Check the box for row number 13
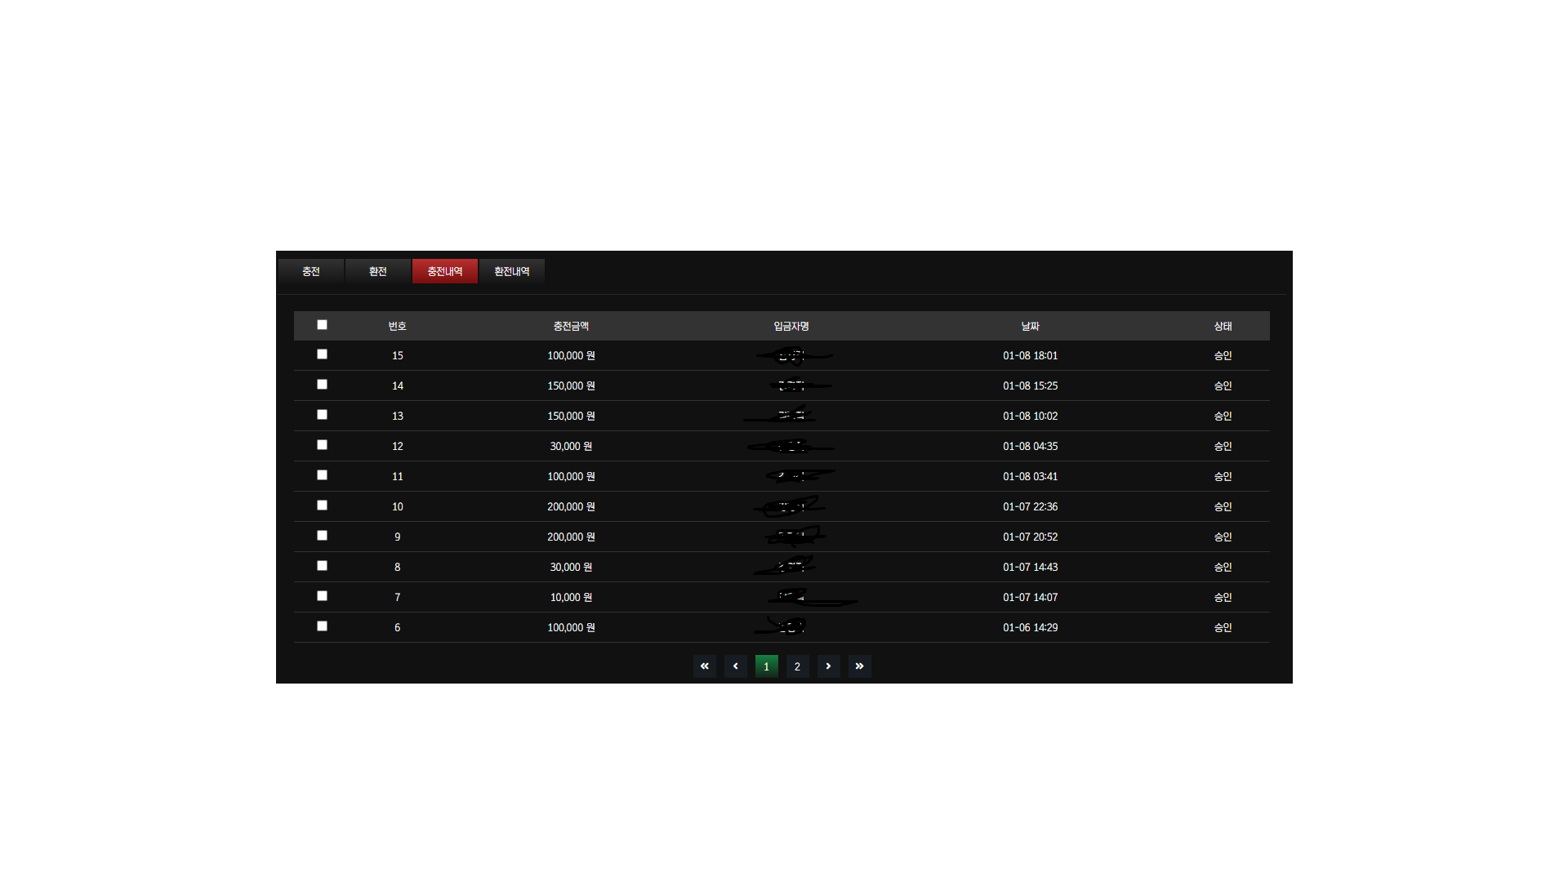This screenshot has width=1568, height=882. [x=322, y=414]
